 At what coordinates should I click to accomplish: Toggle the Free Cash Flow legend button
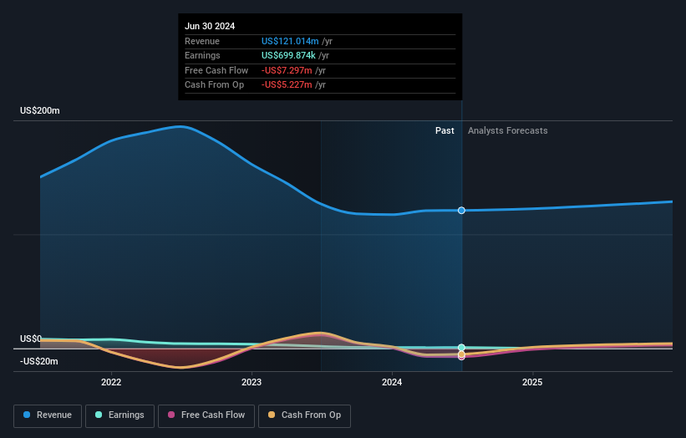[x=206, y=415]
